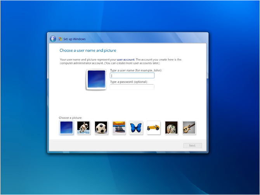Screen dimensions: 260x195
Task: Click the 'Choose a picture:' label
Action: click(x=71, y=118)
